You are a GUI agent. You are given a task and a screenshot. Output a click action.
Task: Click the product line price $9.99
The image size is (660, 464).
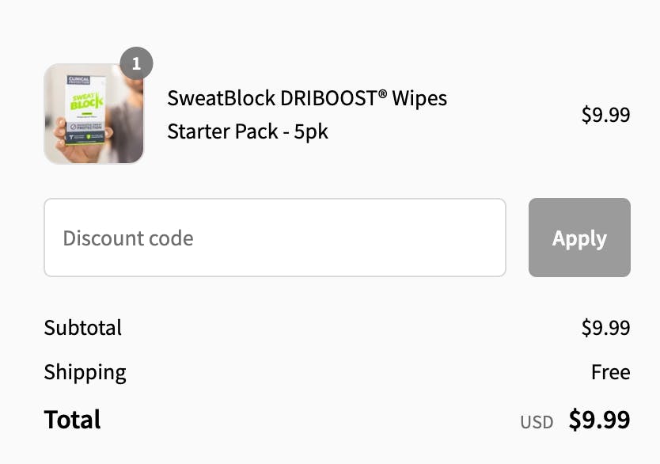coord(605,115)
